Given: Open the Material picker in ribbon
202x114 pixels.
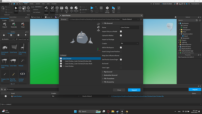Looking at the screenshot, I should tap(76, 9).
